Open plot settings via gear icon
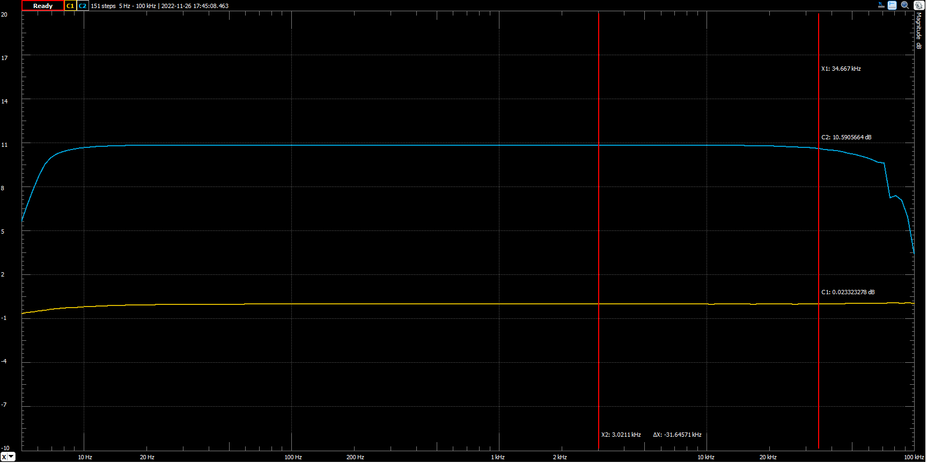Viewport: 927px width, 463px height. tap(918, 5)
